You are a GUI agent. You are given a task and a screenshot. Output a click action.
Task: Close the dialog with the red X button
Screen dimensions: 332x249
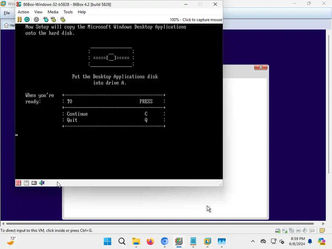[x=261, y=67]
